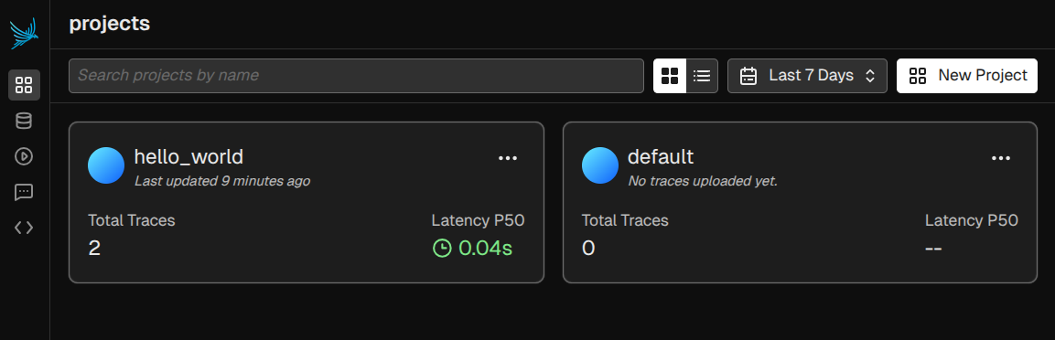The image size is (1055, 340).
Task: Open hello_world project three-dot menu
Action: pyautogui.click(x=507, y=159)
